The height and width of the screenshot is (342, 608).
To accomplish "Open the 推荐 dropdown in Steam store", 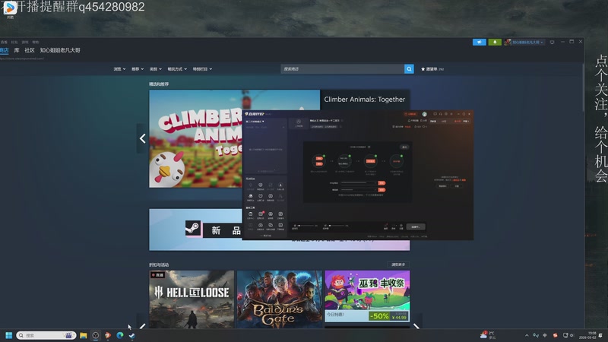I will click(138, 69).
